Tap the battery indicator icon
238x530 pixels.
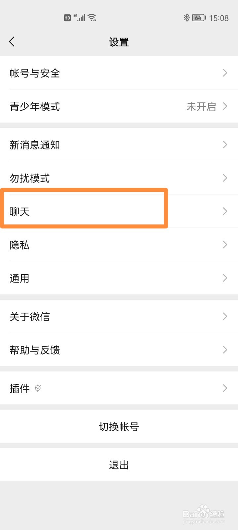tap(199, 18)
